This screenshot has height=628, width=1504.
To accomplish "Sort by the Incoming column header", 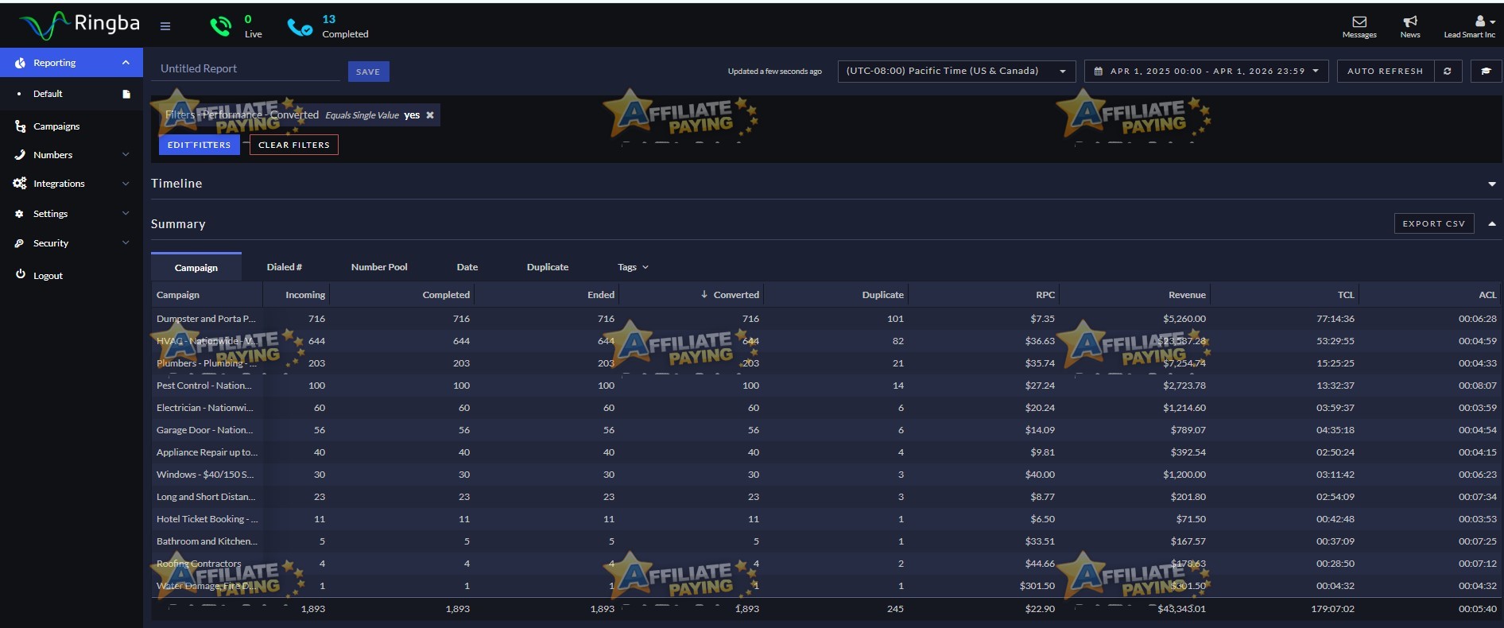I will tap(305, 295).
